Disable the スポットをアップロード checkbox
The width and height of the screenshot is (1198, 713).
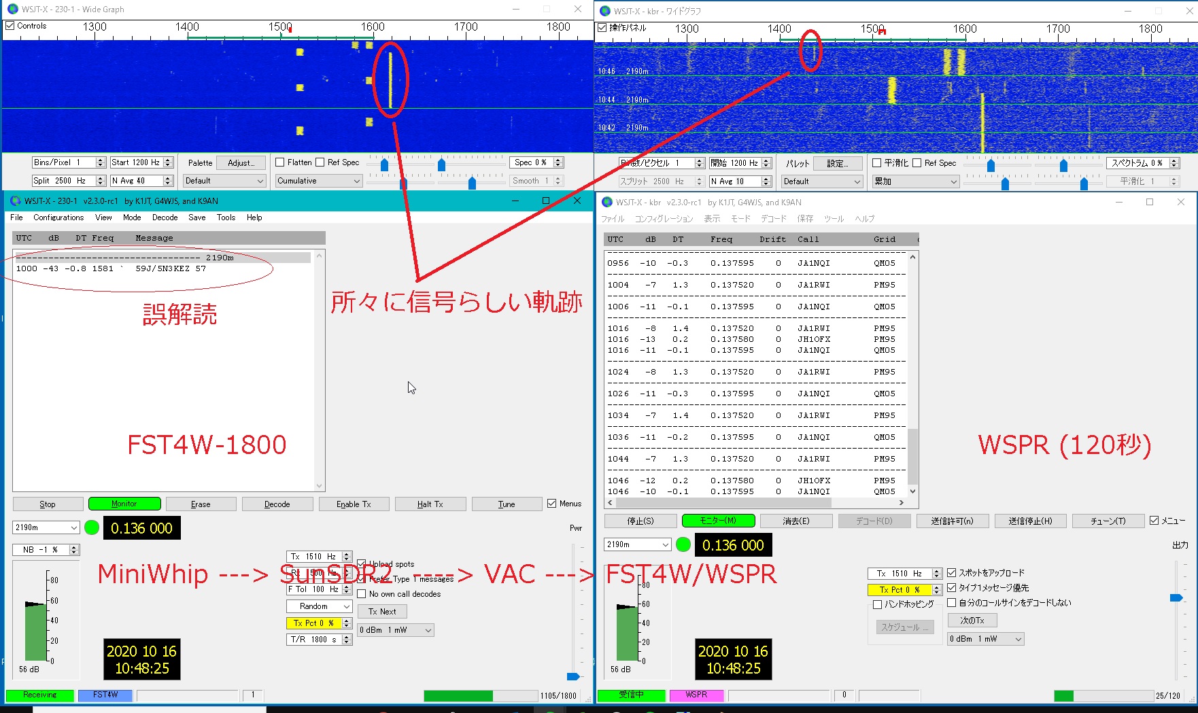click(952, 573)
